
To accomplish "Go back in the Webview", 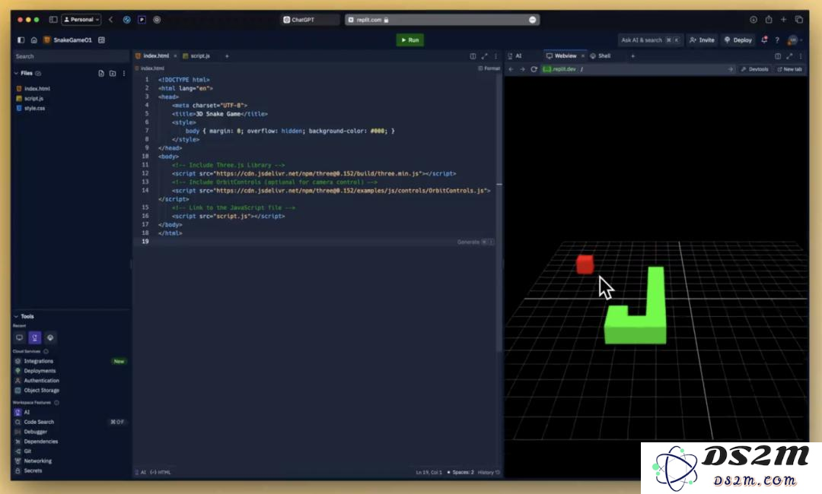I will (511, 69).
